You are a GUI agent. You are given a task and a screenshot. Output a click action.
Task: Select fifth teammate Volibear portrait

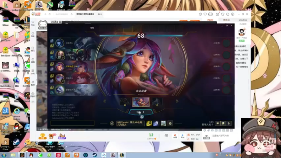(x=60, y=90)
